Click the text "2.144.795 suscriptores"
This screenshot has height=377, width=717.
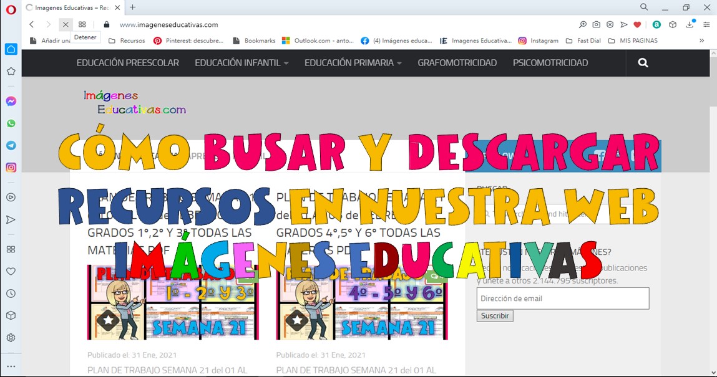click(x=575, y=280)
